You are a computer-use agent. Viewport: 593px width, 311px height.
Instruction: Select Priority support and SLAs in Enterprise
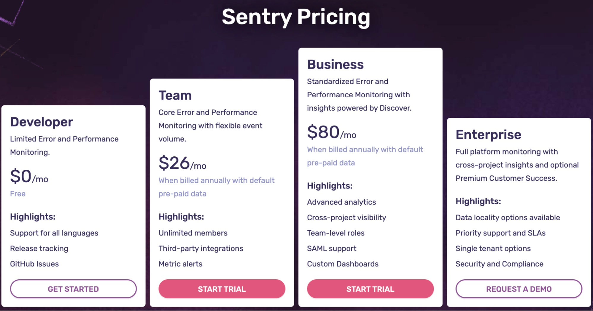[x=500, y=233]
